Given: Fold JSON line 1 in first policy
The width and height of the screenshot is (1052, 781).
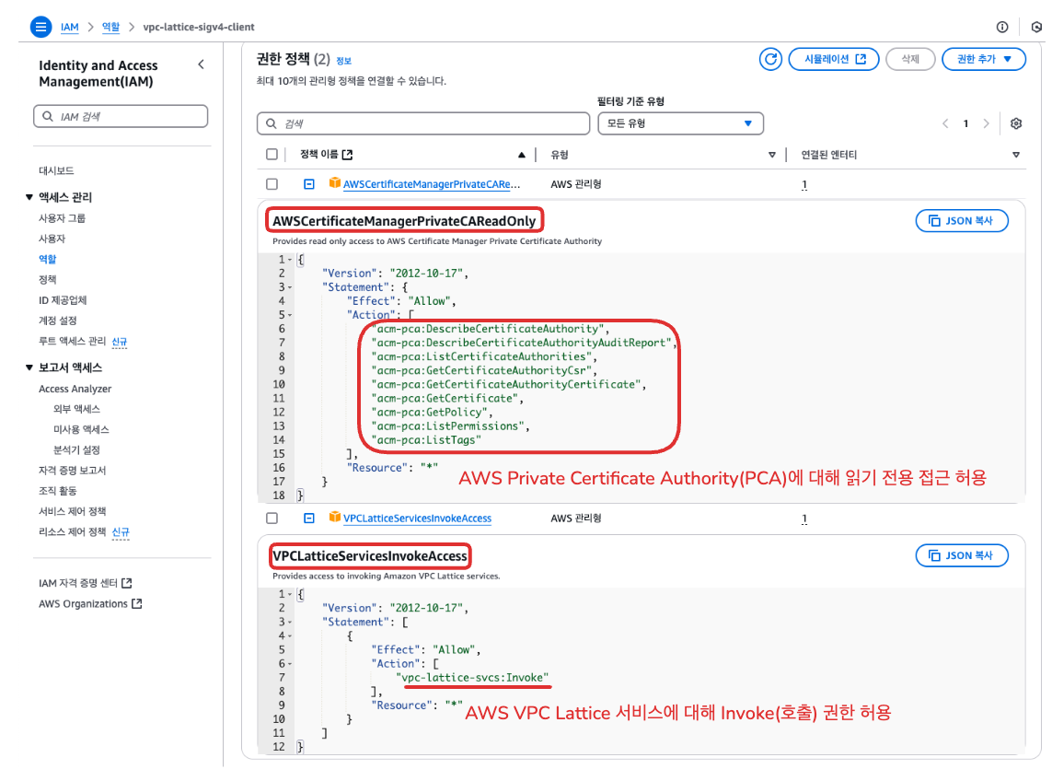Looking at the screenshot, I should click(290, 260).
